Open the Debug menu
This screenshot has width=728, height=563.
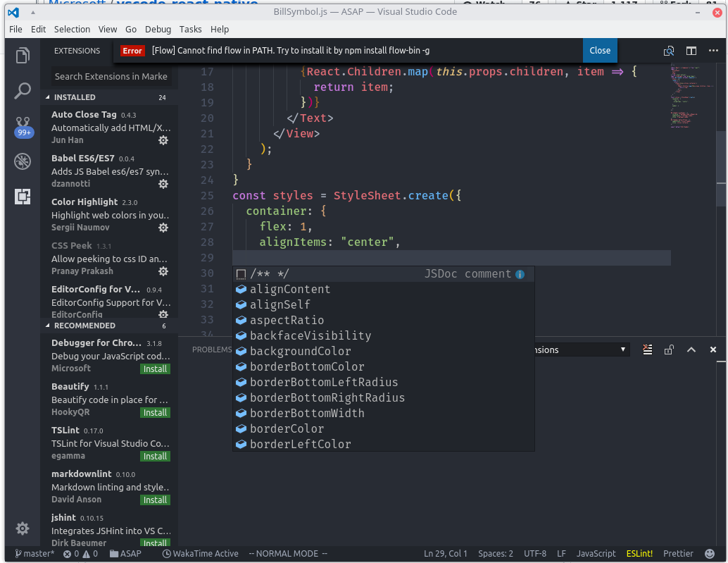tap(158, 30)
